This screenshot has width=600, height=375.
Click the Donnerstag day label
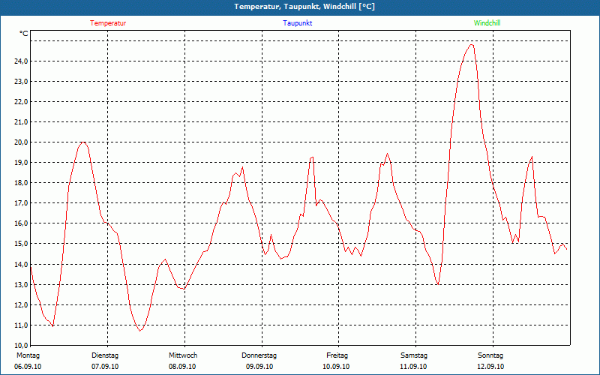click(x=259, y=355)
